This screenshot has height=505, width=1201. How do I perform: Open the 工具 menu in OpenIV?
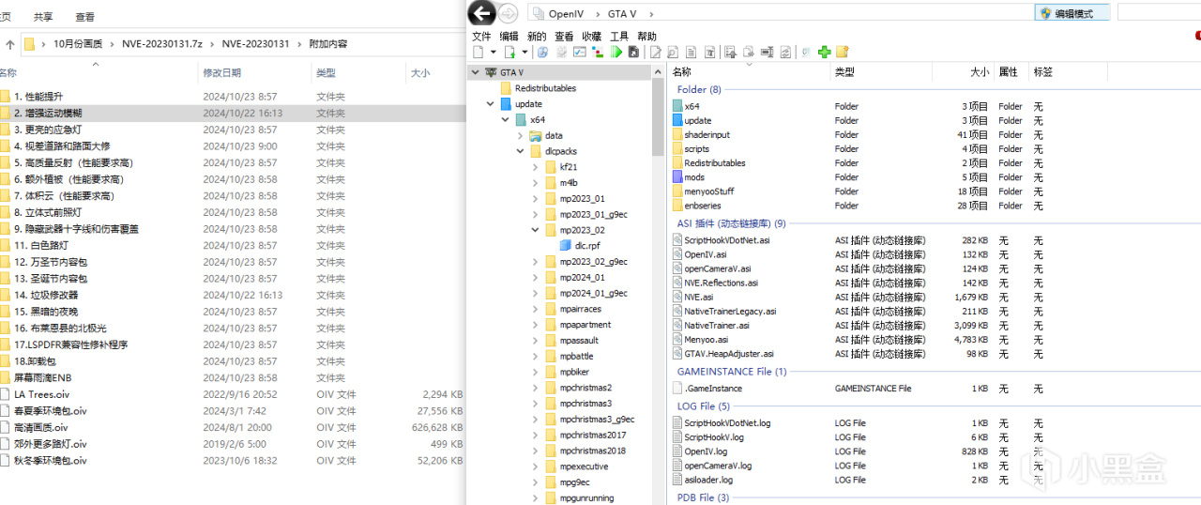(x=619, y=36)
